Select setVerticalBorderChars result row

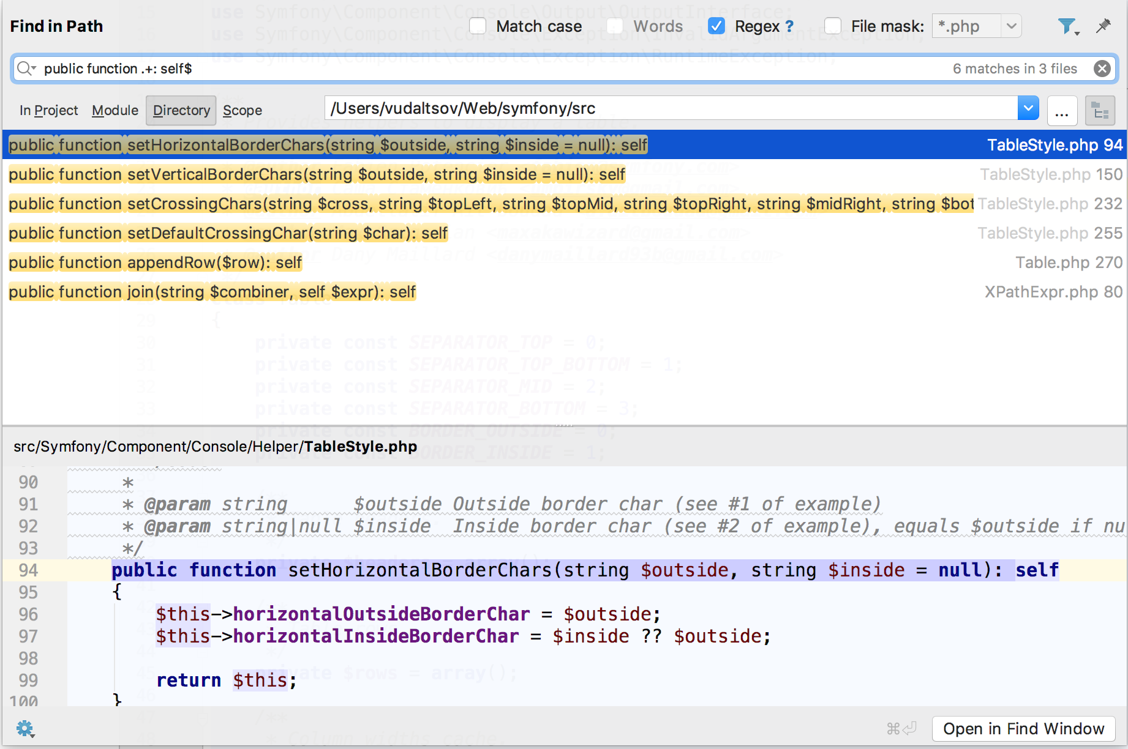pyautogui.click(x=564, y=174)
